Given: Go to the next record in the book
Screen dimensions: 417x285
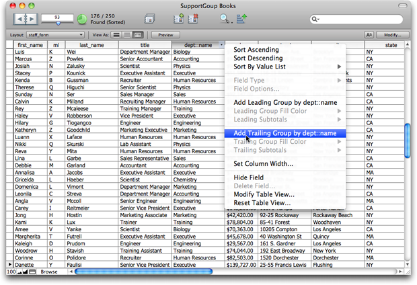Looking at the screenshot, I should coord(32,19).
